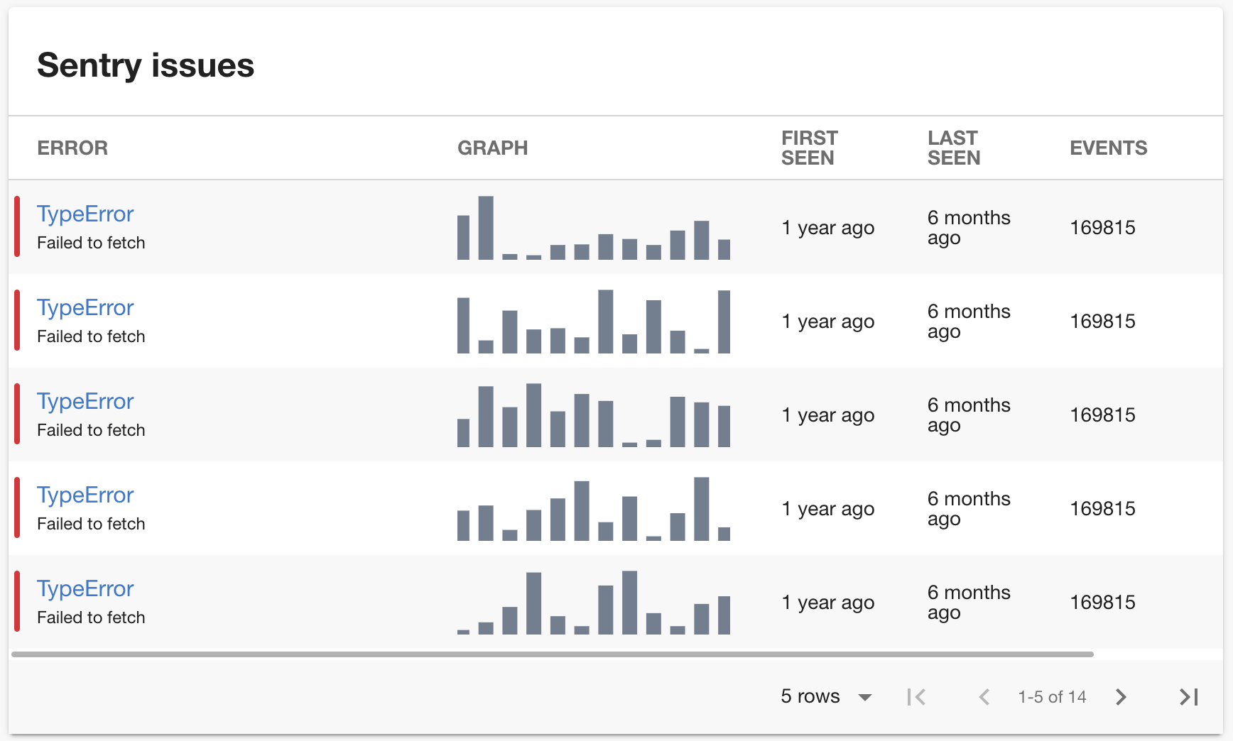This screenshot has height=741, width=1233.
Task: Click the '1-5 of 14' pagination text
Action: pyautogui.click(x=1052, y=697)
